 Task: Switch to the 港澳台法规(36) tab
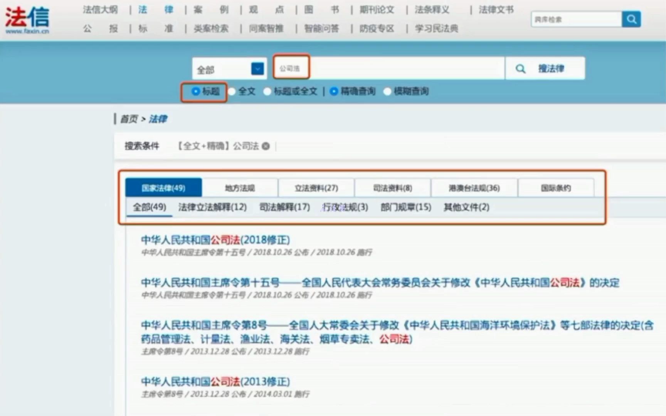click(474, 188)
